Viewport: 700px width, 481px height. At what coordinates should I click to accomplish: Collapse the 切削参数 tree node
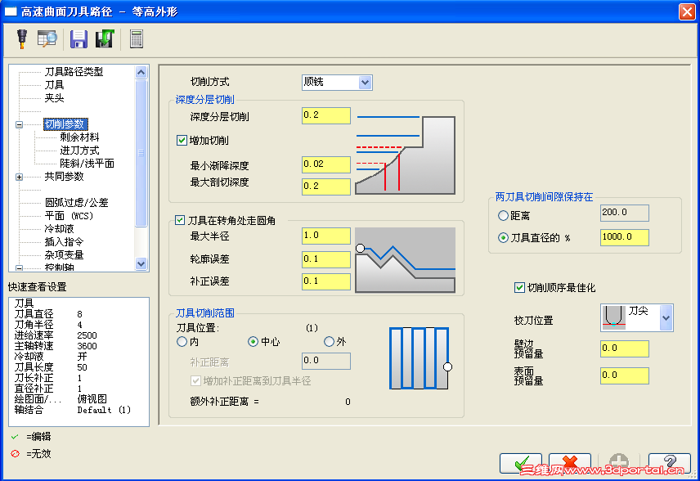[19, 124]
